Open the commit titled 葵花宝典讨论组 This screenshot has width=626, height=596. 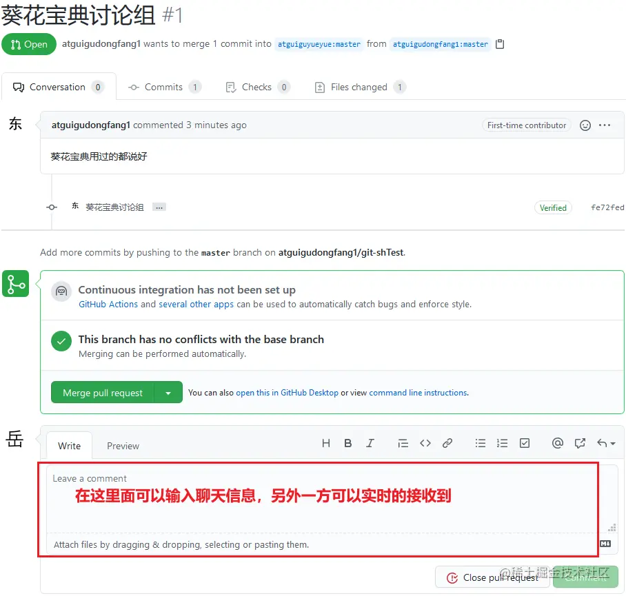coord(114,207)
